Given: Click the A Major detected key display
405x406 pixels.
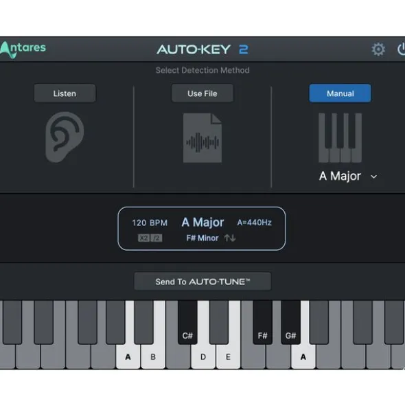Looking at the screenshot, I should [x=202, y=222].
